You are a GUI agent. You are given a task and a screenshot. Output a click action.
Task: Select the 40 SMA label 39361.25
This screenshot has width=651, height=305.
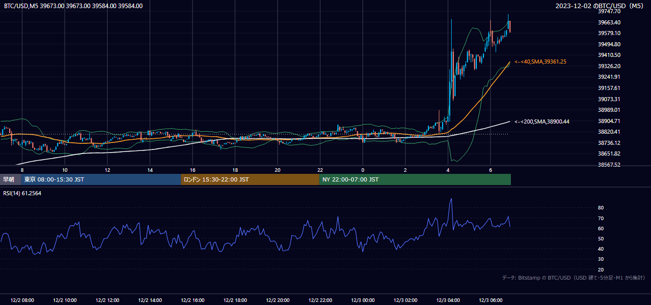(540, 62)
